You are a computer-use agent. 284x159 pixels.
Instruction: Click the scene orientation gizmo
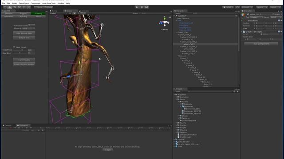pyautogui.click(x=165, y=23)
